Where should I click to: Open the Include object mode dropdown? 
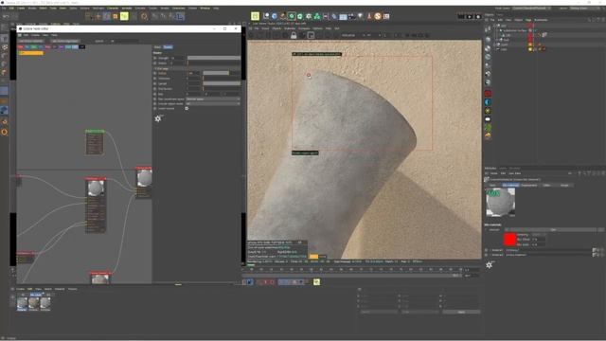click(x=213, y=103)
